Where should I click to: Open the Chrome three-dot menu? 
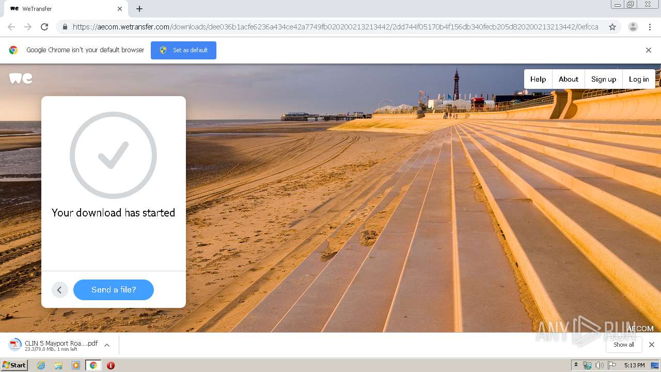(650, 27)
